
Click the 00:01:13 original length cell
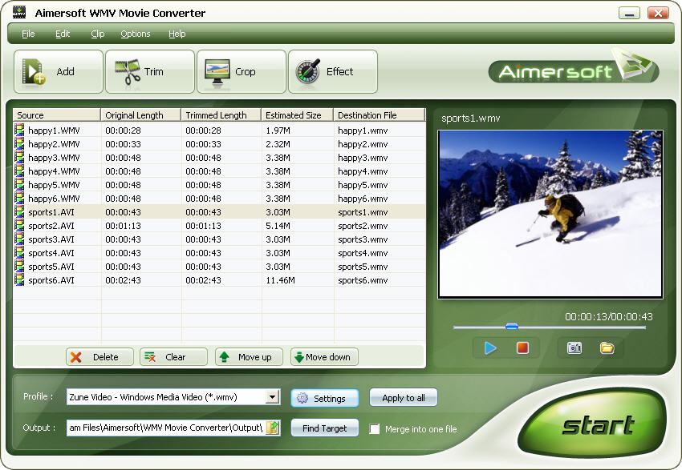[x=123, y=226]
